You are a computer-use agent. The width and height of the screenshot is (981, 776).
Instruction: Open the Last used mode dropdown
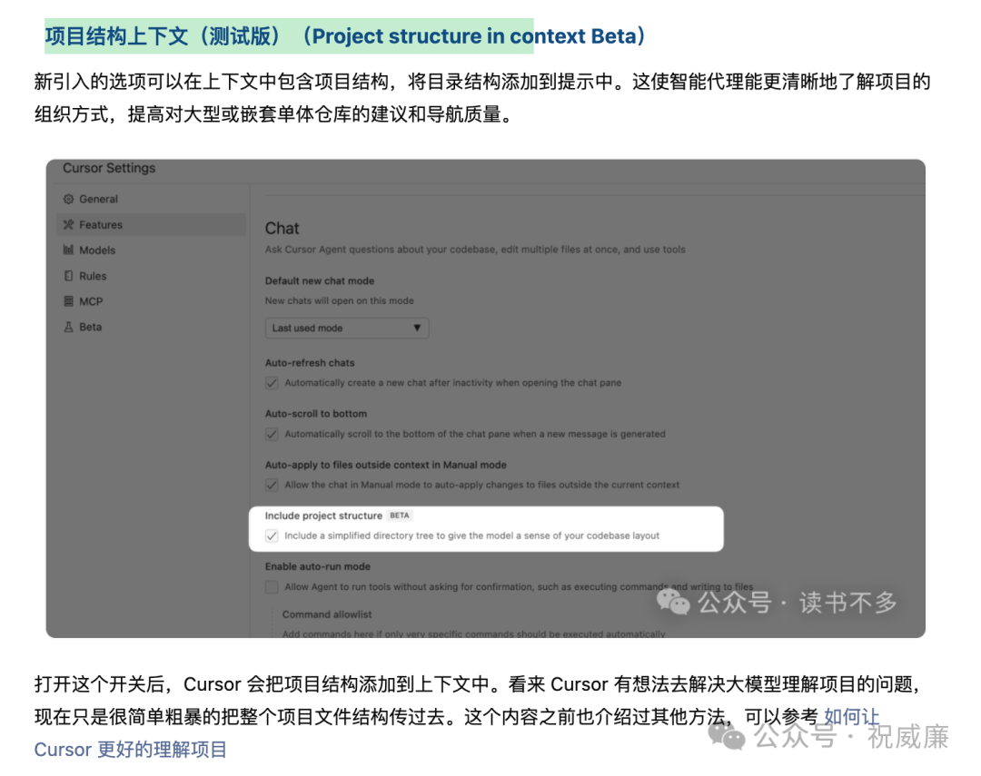tap(347, 328)
